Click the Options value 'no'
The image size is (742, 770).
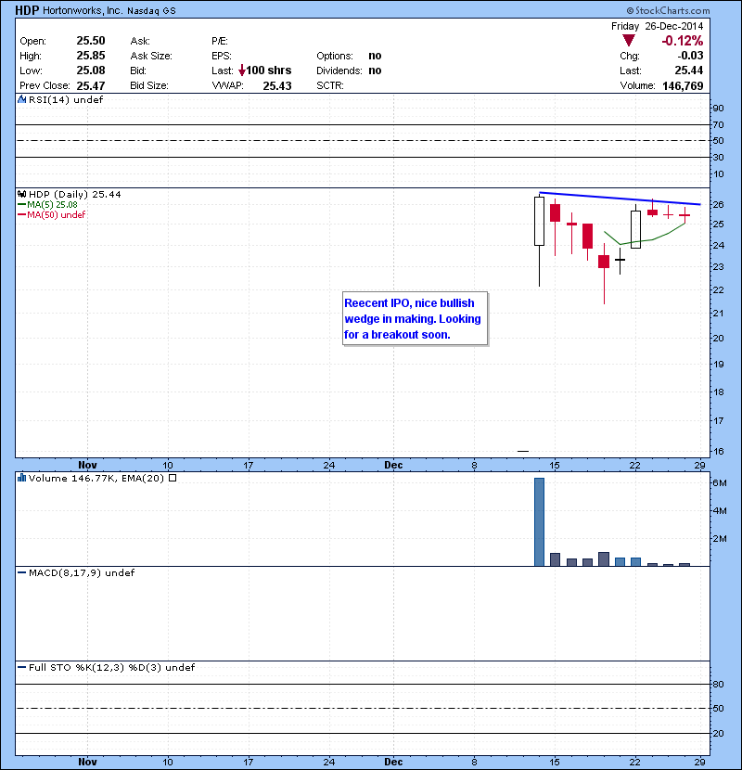(375, 56)
